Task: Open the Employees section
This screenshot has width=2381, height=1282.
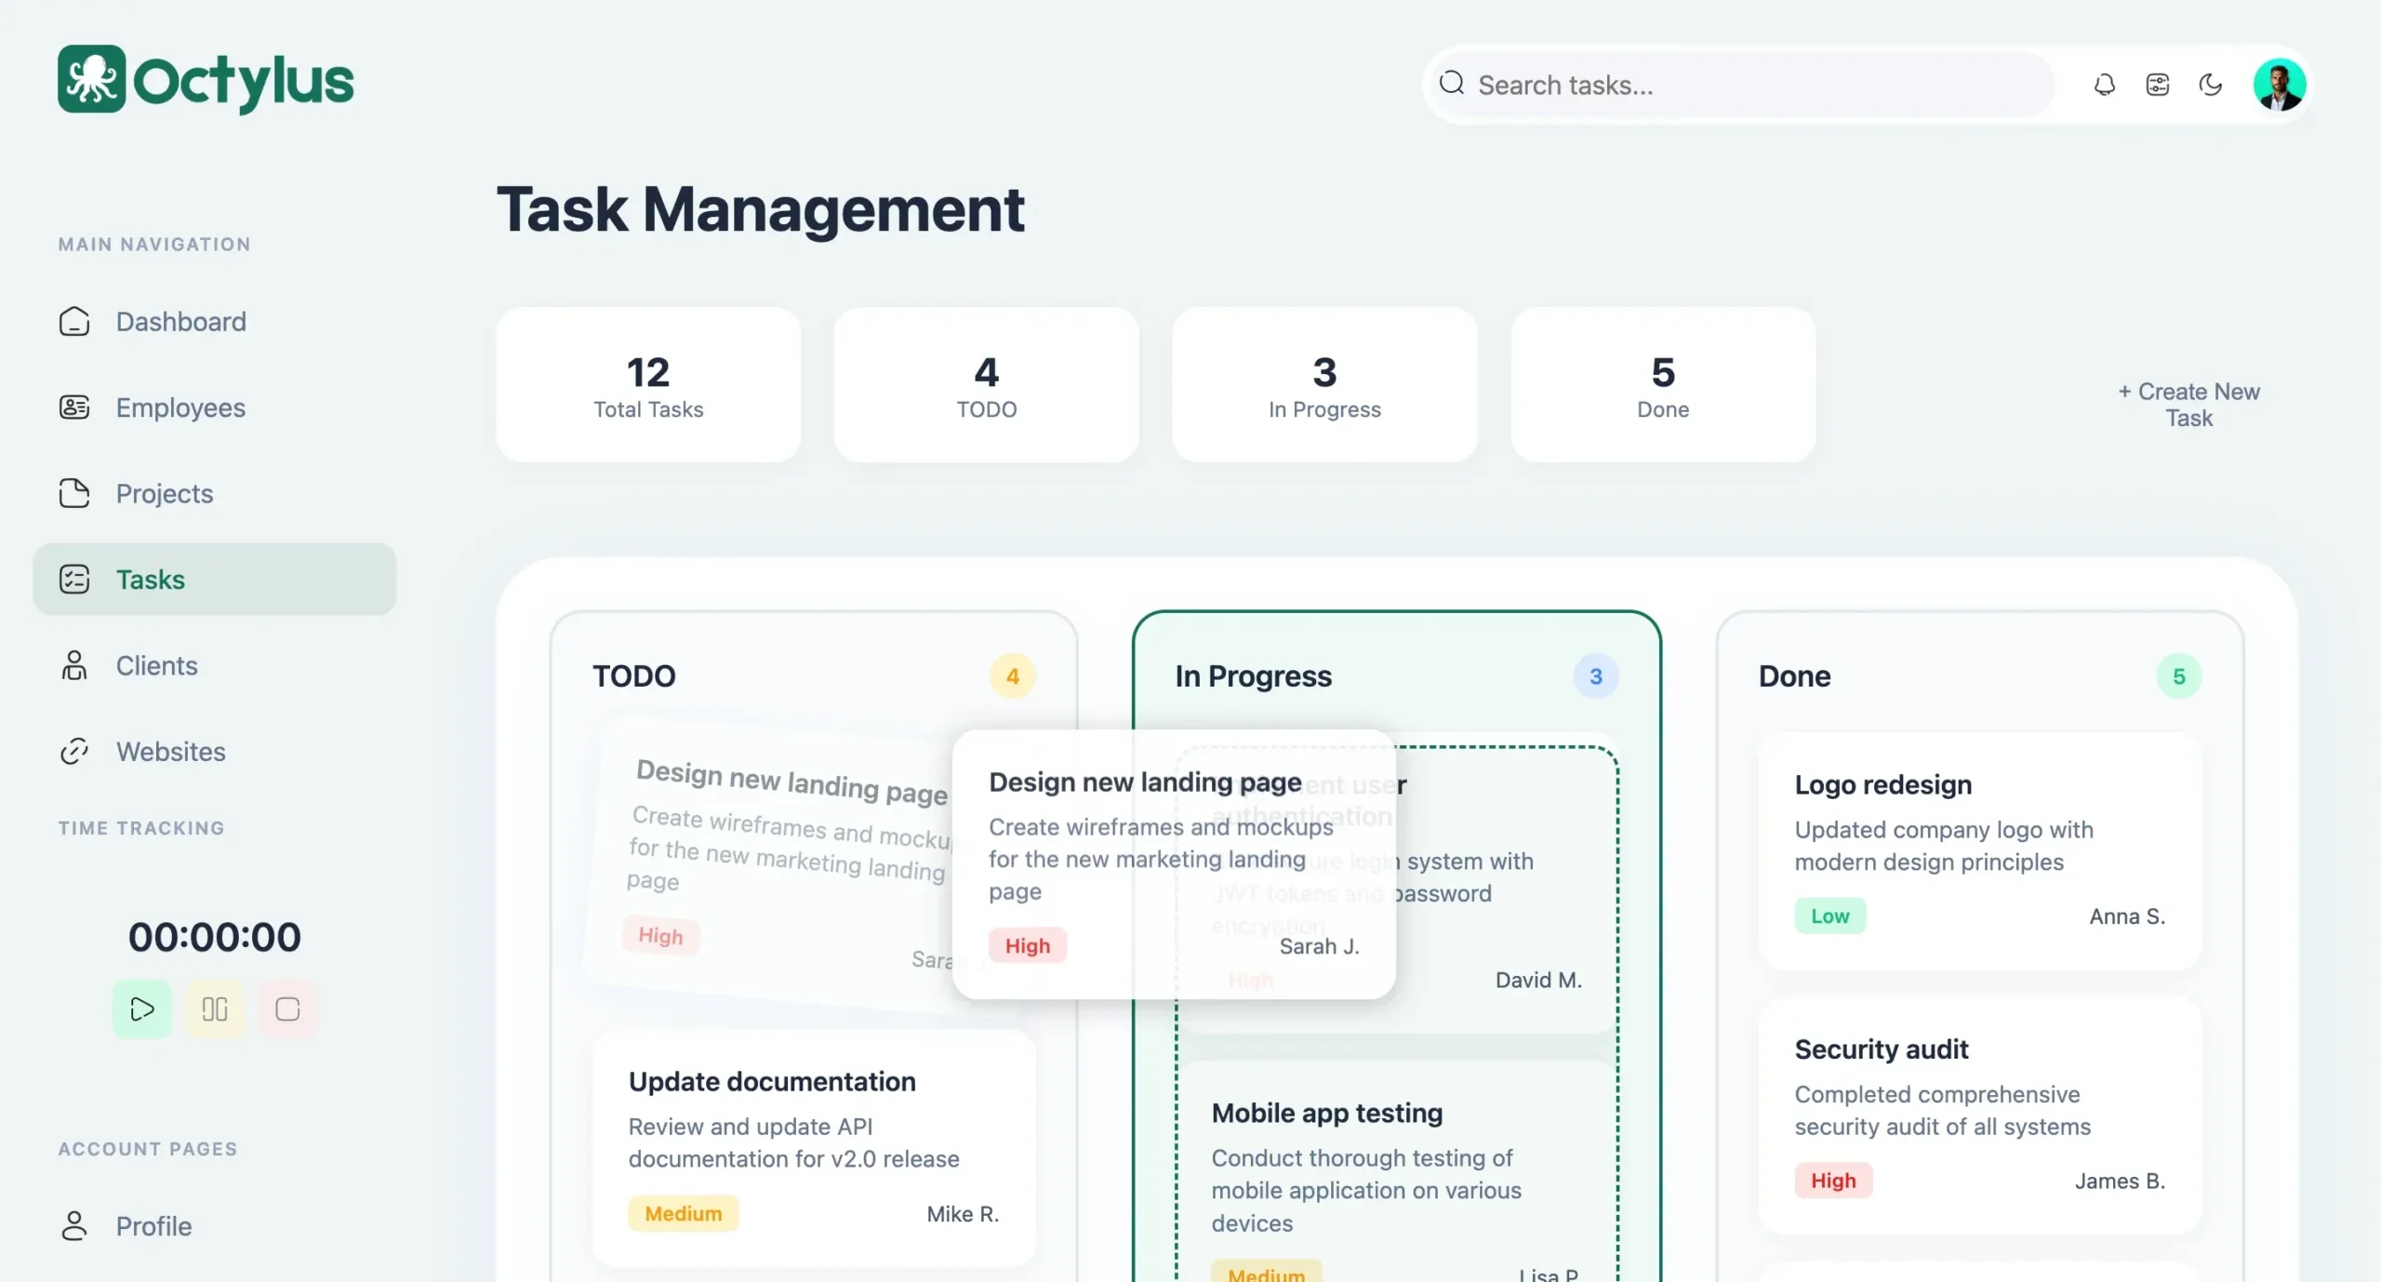Action: click(x=180, y=407)
